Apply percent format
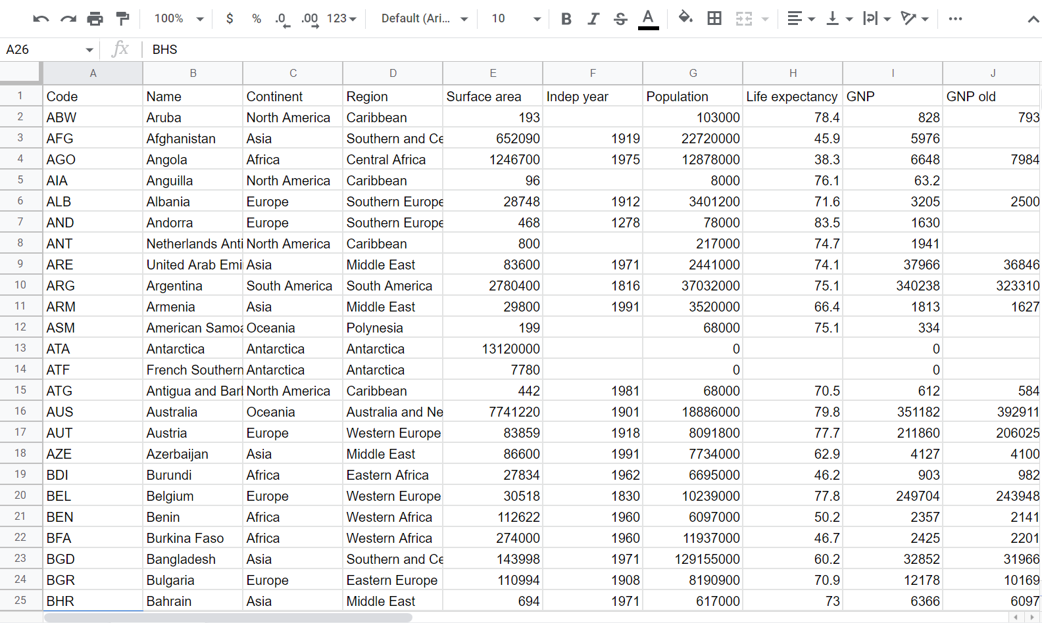This screenshot has height=623, width=1042. coord(257,19)
